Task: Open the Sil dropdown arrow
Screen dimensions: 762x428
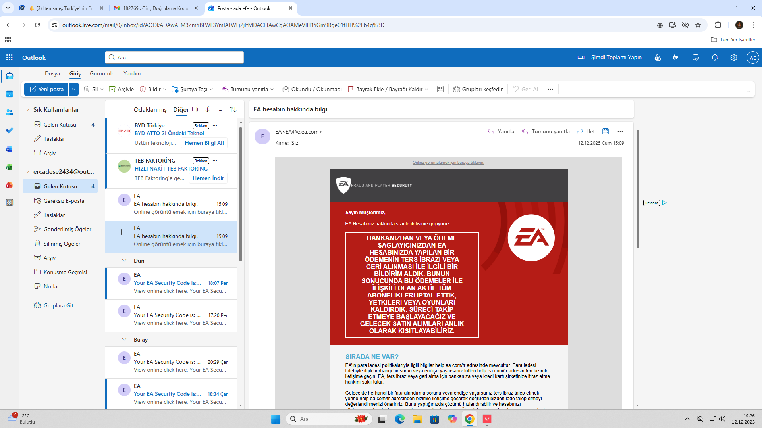Action: point(102,90)
